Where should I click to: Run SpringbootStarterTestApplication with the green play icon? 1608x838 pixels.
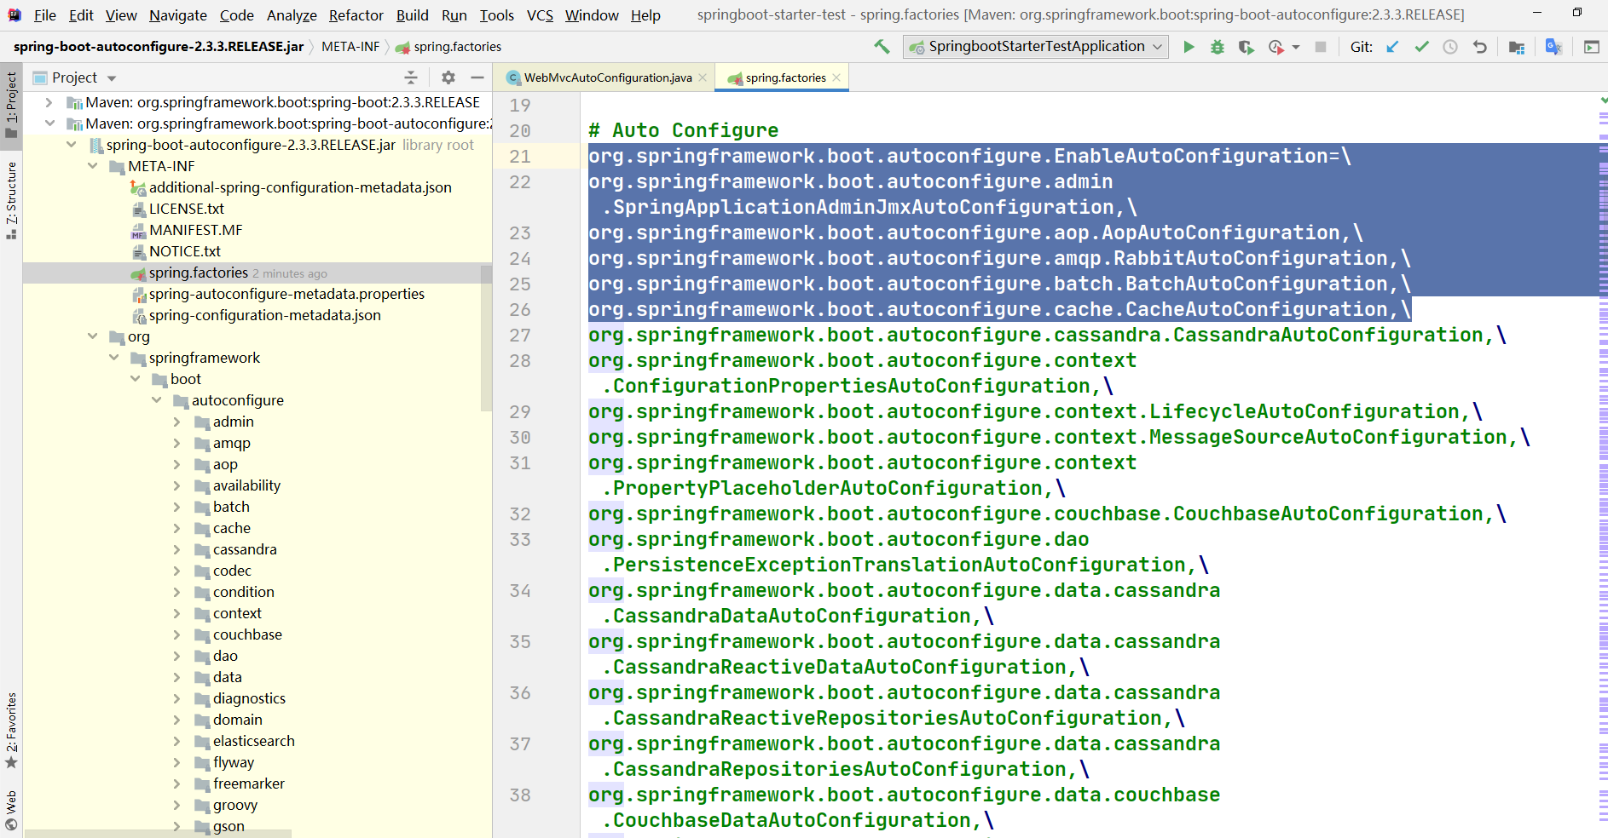pyautogui.click(x=1189, y=47)
